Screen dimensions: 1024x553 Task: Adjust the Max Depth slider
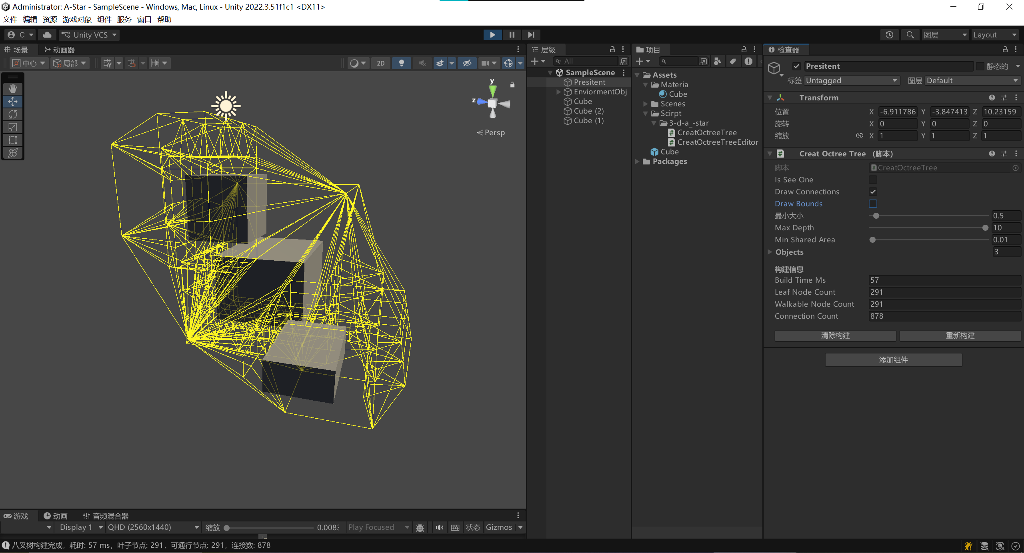click(985, 228)
